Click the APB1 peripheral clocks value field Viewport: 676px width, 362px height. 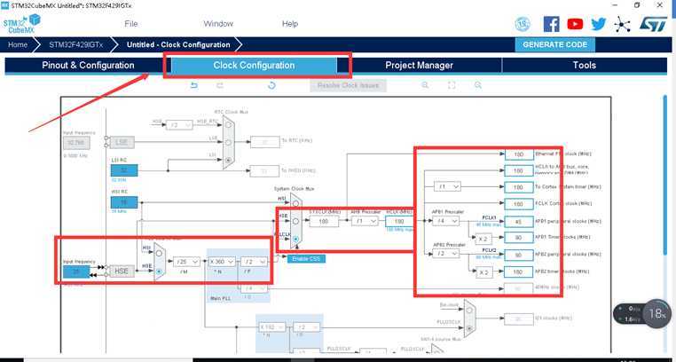(519, 222)
